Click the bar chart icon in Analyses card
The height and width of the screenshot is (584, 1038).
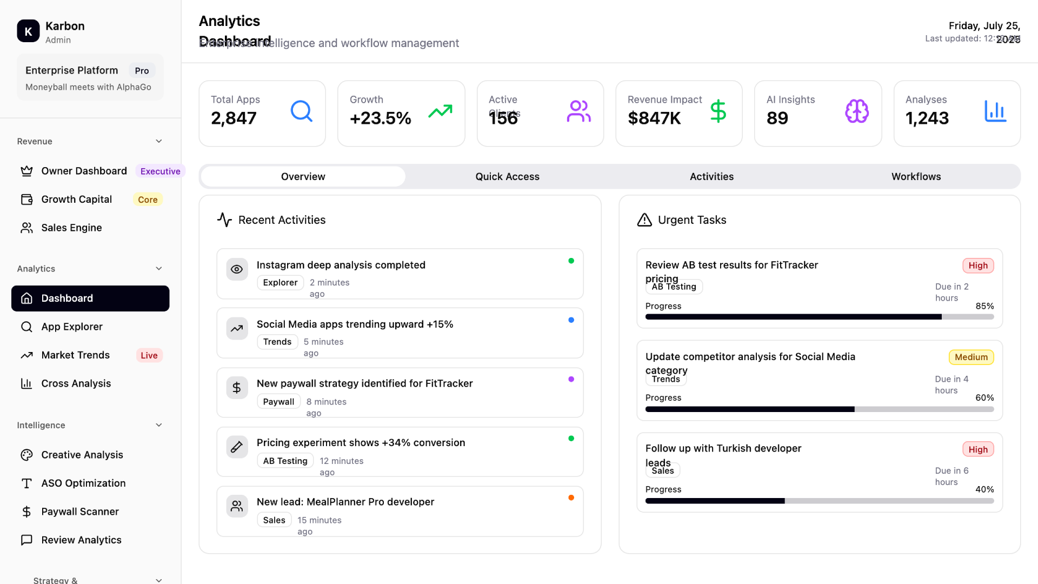tap(995, 111)
